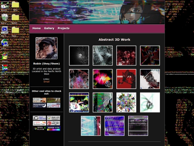
Task: Open the Skifree desktop icon
Action: tap(5, 70)
